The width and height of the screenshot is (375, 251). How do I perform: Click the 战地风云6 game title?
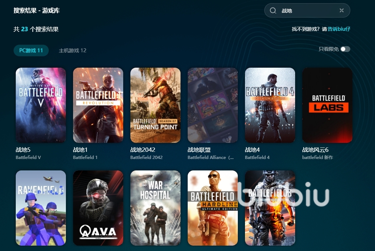tap(315, 150)
